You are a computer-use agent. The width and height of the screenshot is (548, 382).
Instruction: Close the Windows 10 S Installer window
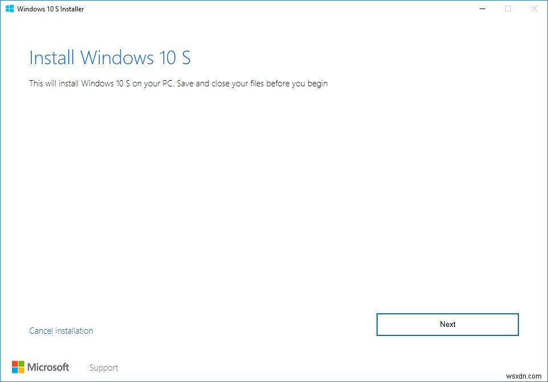click(x=534, y=9)
